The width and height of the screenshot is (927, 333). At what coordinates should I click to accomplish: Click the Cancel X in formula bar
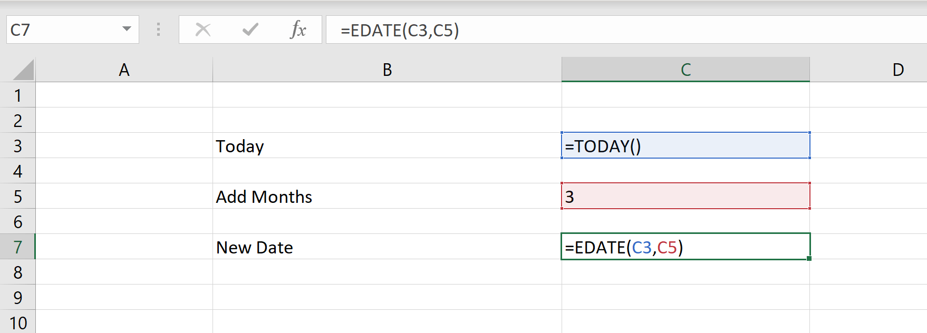pos(202,30)
